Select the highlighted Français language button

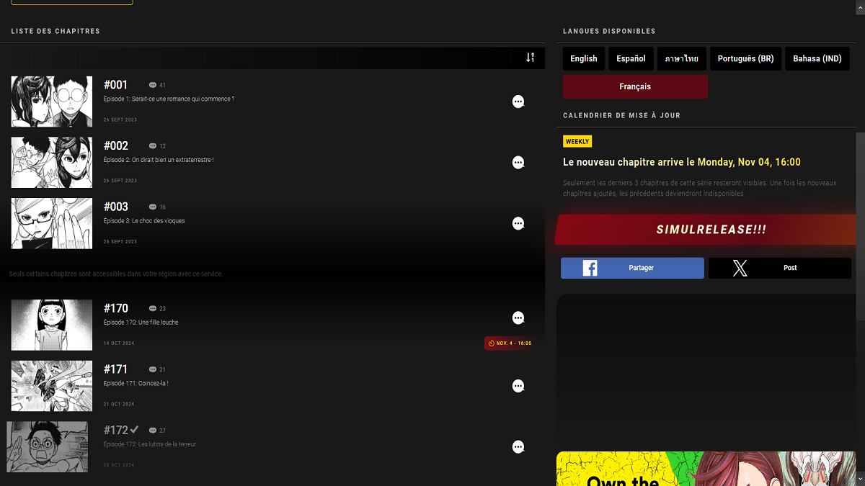click(x=635, y=86)
